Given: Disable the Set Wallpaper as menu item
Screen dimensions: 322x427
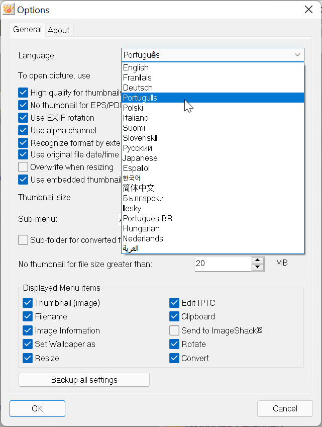Looking at the screenshot, I should (28, 345).
